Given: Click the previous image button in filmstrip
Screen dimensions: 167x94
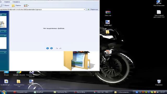Looking at the screenshot, I should (x=47, y=48).
